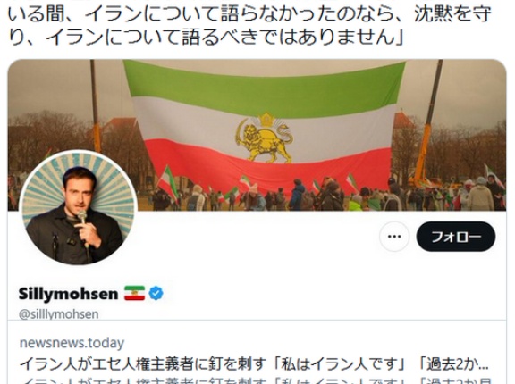The height and width of the screenshot is (384, 515).
Task: Open the circular profile picture
Action: coord(78,207)
